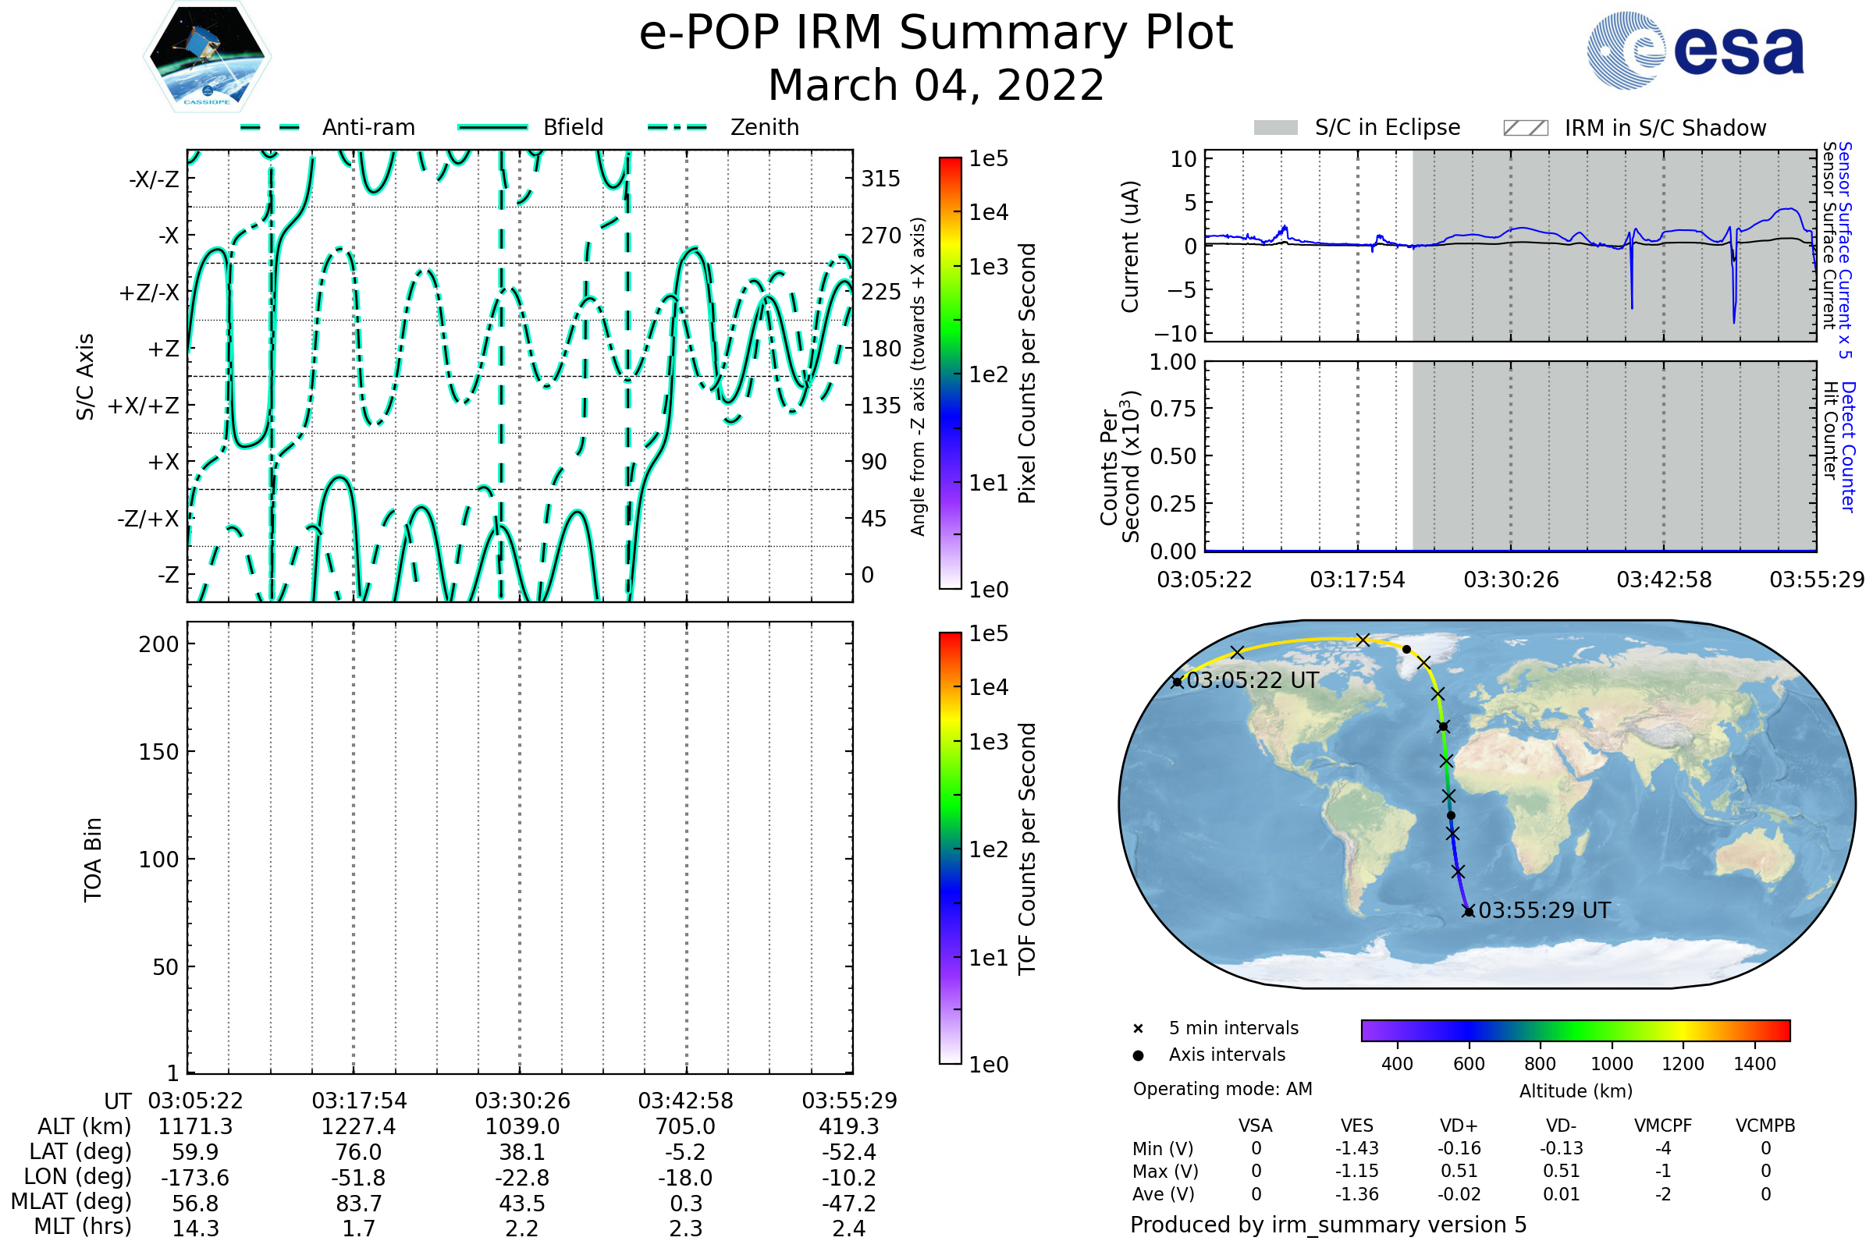Click the Bfield solid line legend marker
The image size is (1873, 1248).
pos(492,127)
